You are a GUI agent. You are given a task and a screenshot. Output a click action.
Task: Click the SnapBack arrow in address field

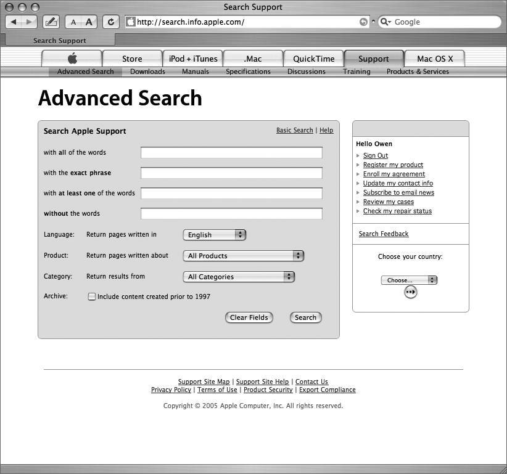[363, 22]
